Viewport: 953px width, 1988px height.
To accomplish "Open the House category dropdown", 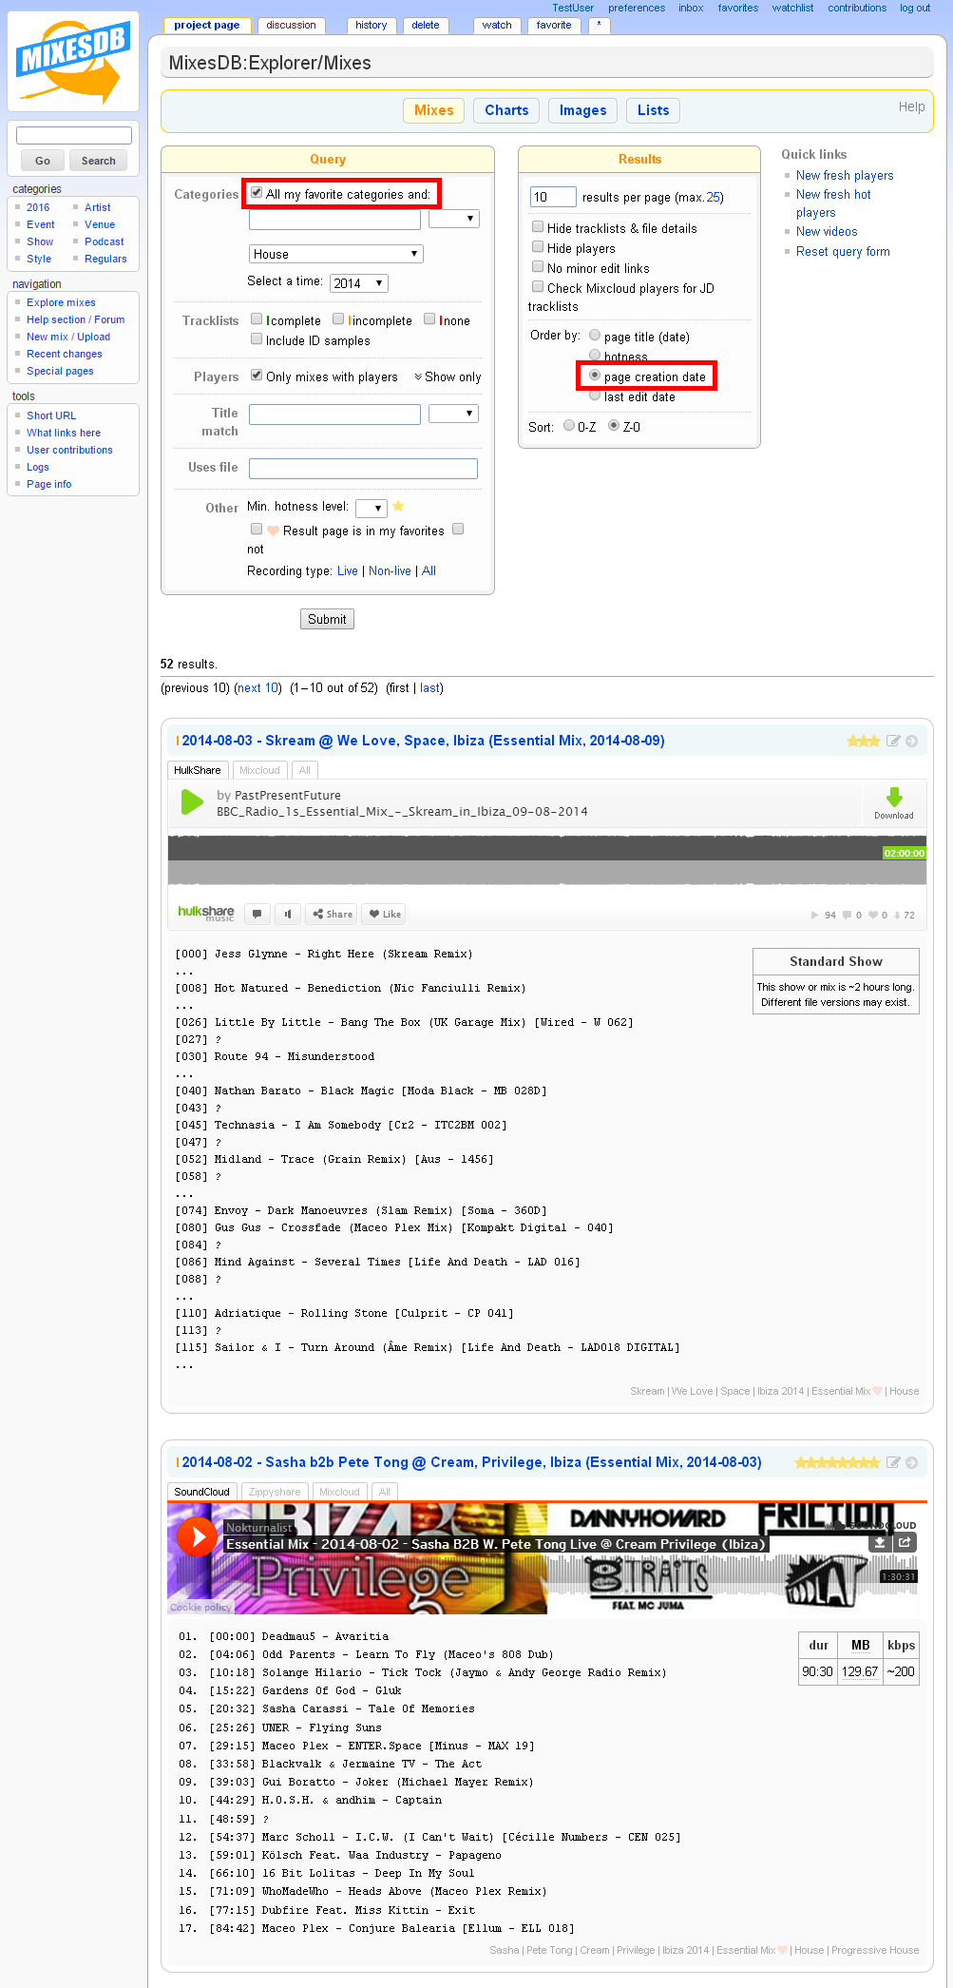I will tap(336, 254).
